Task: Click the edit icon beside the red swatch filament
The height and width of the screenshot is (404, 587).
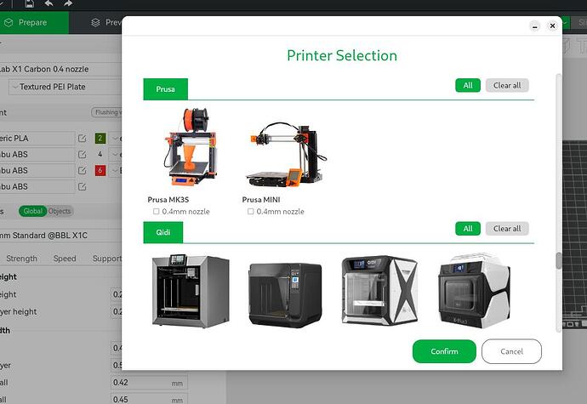Action: coord(83,170)
